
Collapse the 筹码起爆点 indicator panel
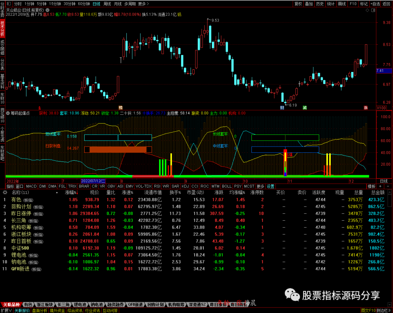8,113
